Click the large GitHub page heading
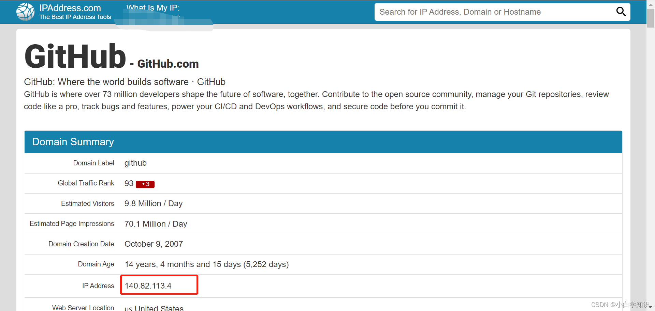The image size is (655, 311). pyautogui.click(x=75, y=56)
